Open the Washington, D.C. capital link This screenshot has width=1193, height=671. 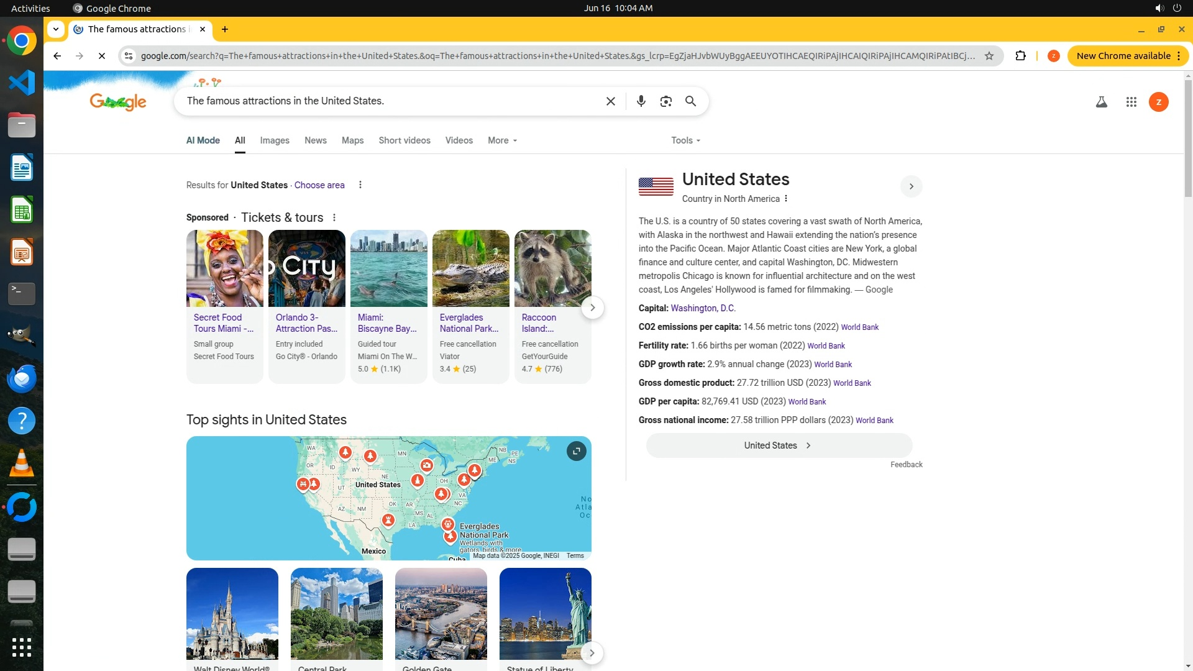703,308
